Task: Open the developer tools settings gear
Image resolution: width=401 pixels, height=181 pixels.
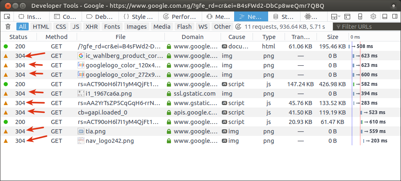Action: click(373, 17)
